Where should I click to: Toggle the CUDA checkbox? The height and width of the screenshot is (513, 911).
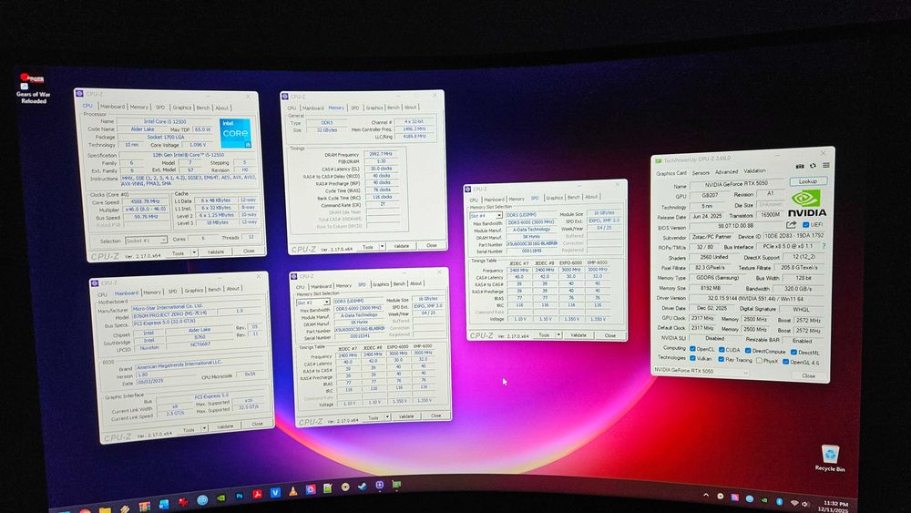pyautogui.click(x=722, y=349)
